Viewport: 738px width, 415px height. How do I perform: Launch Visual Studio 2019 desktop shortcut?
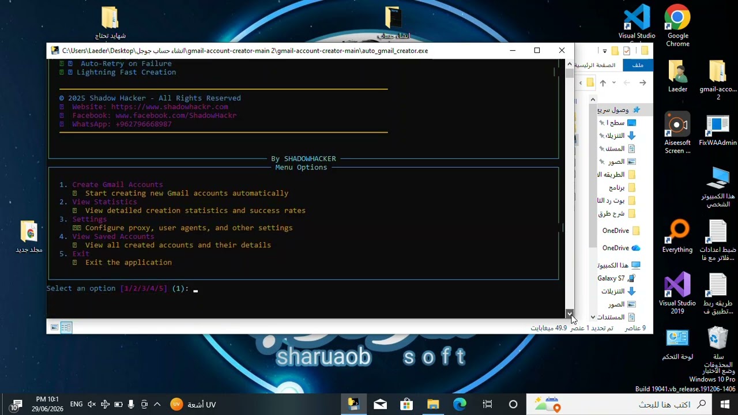677,293
